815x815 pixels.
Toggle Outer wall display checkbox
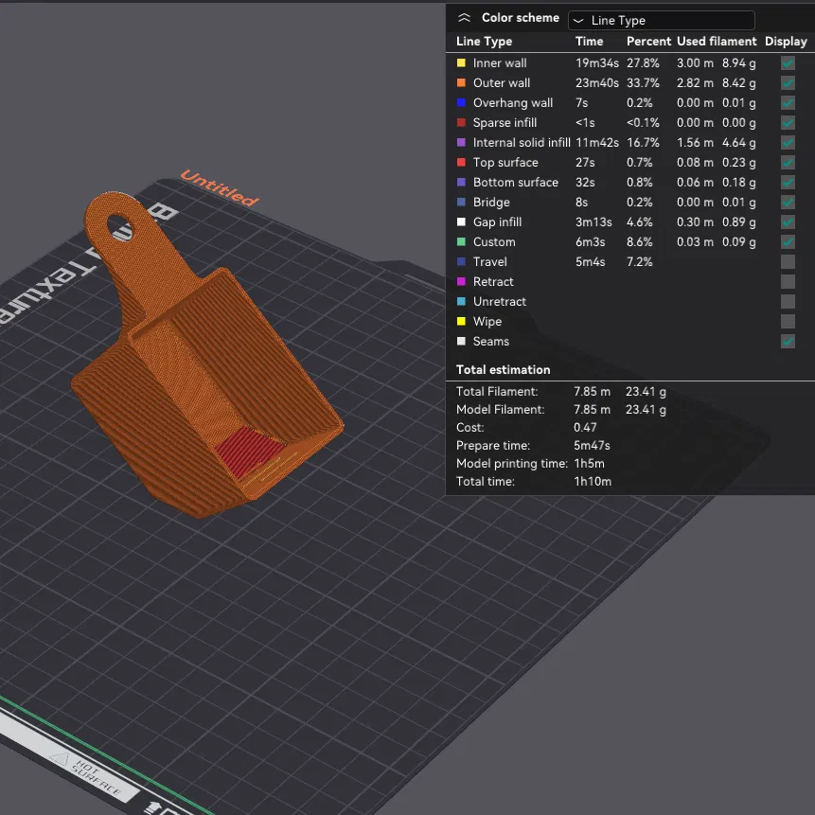click(x=788, y=82)
